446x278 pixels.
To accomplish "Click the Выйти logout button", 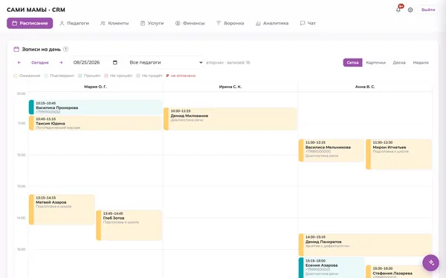I will (428, 10).
